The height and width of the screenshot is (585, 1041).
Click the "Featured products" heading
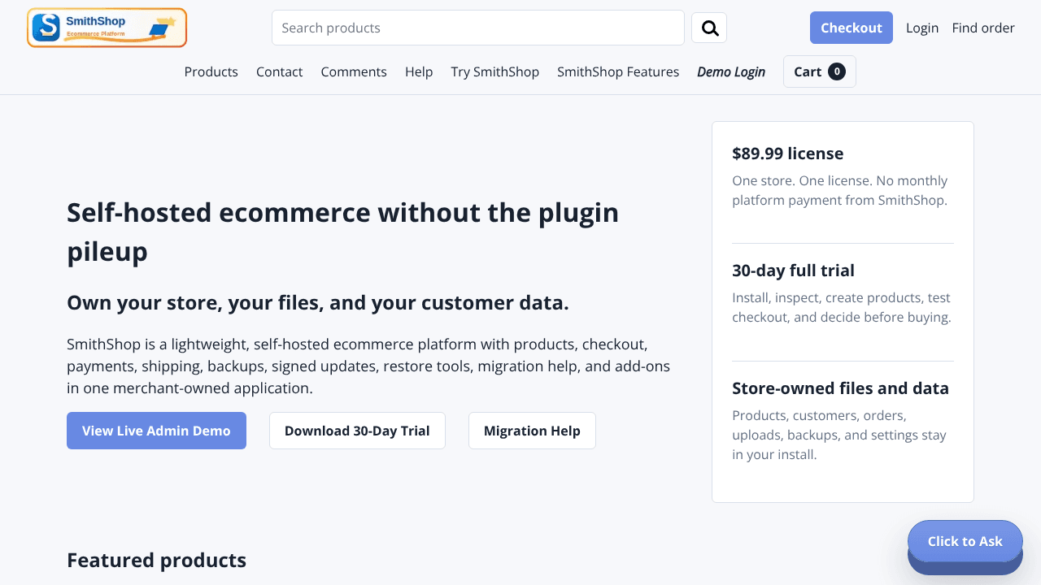pyautogui.click(x=156, y=561)
